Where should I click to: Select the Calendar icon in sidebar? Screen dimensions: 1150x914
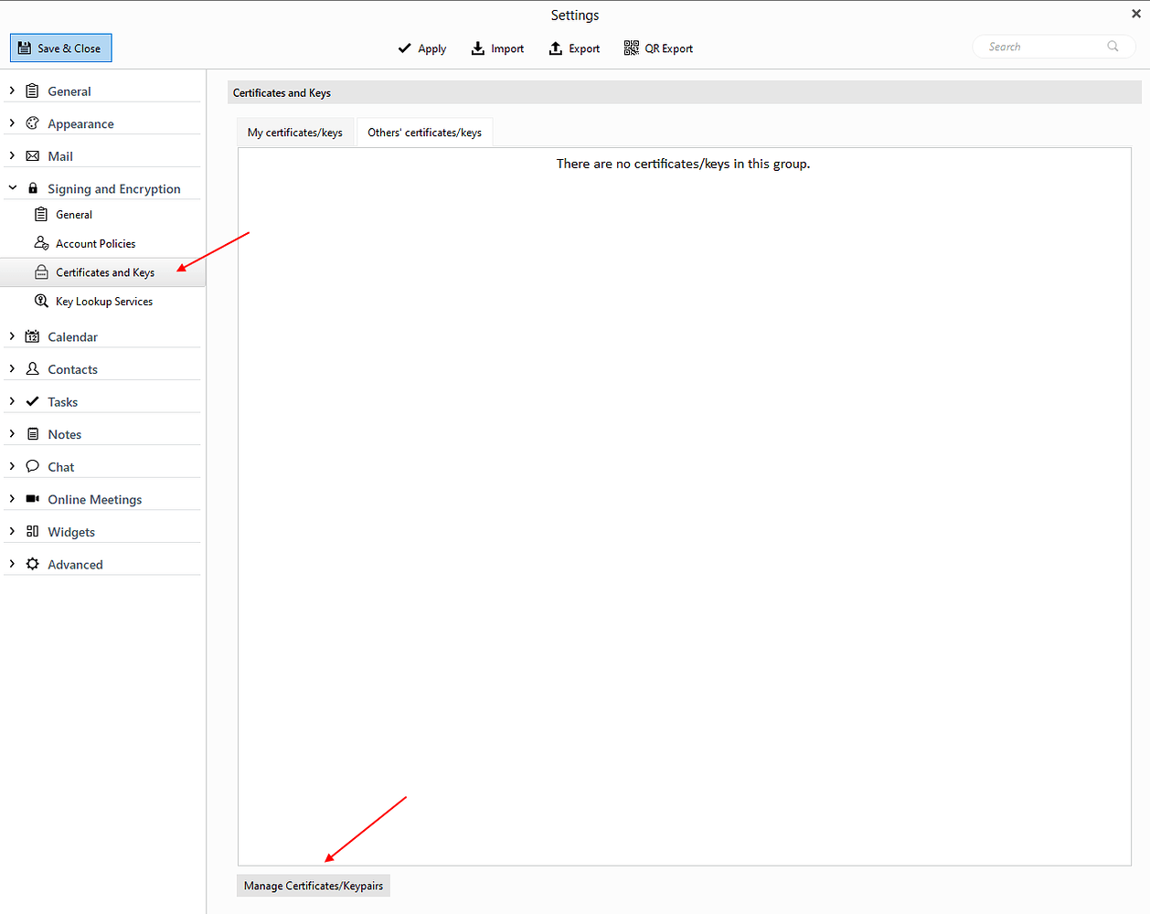tap(33, 336)
